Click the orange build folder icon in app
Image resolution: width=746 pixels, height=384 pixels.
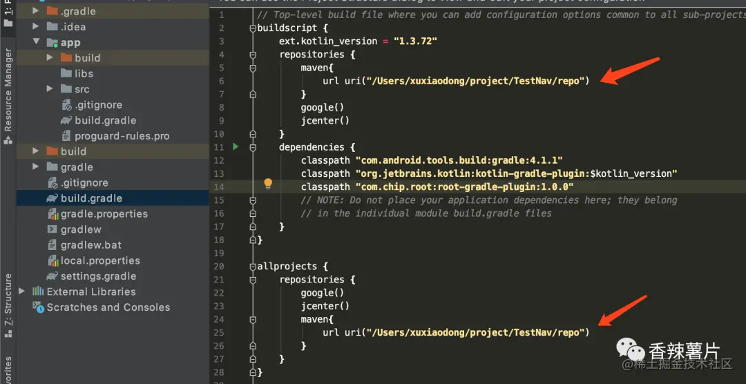tap(66, 58)
